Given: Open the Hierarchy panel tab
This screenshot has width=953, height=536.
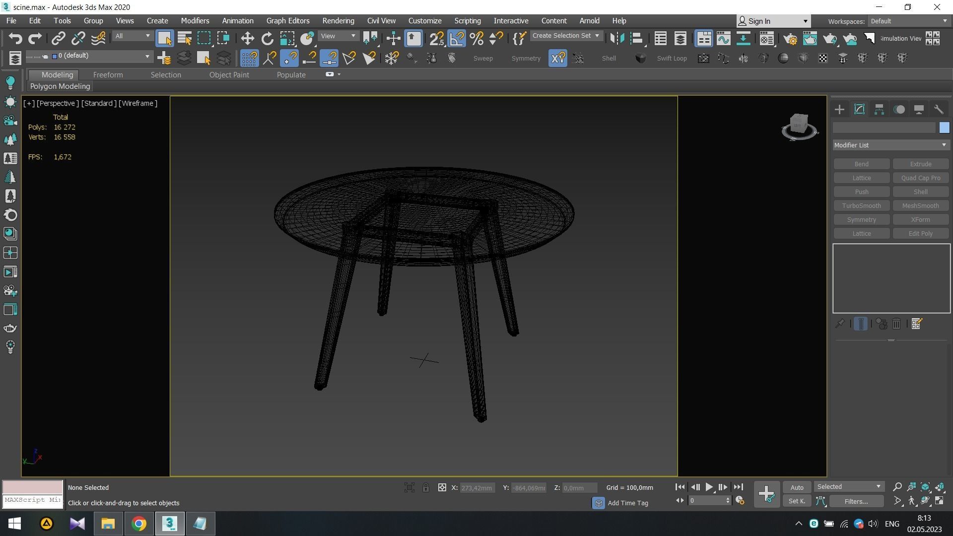Looking at the screenshot, I should pyautogui.click(x=879, y=110).
